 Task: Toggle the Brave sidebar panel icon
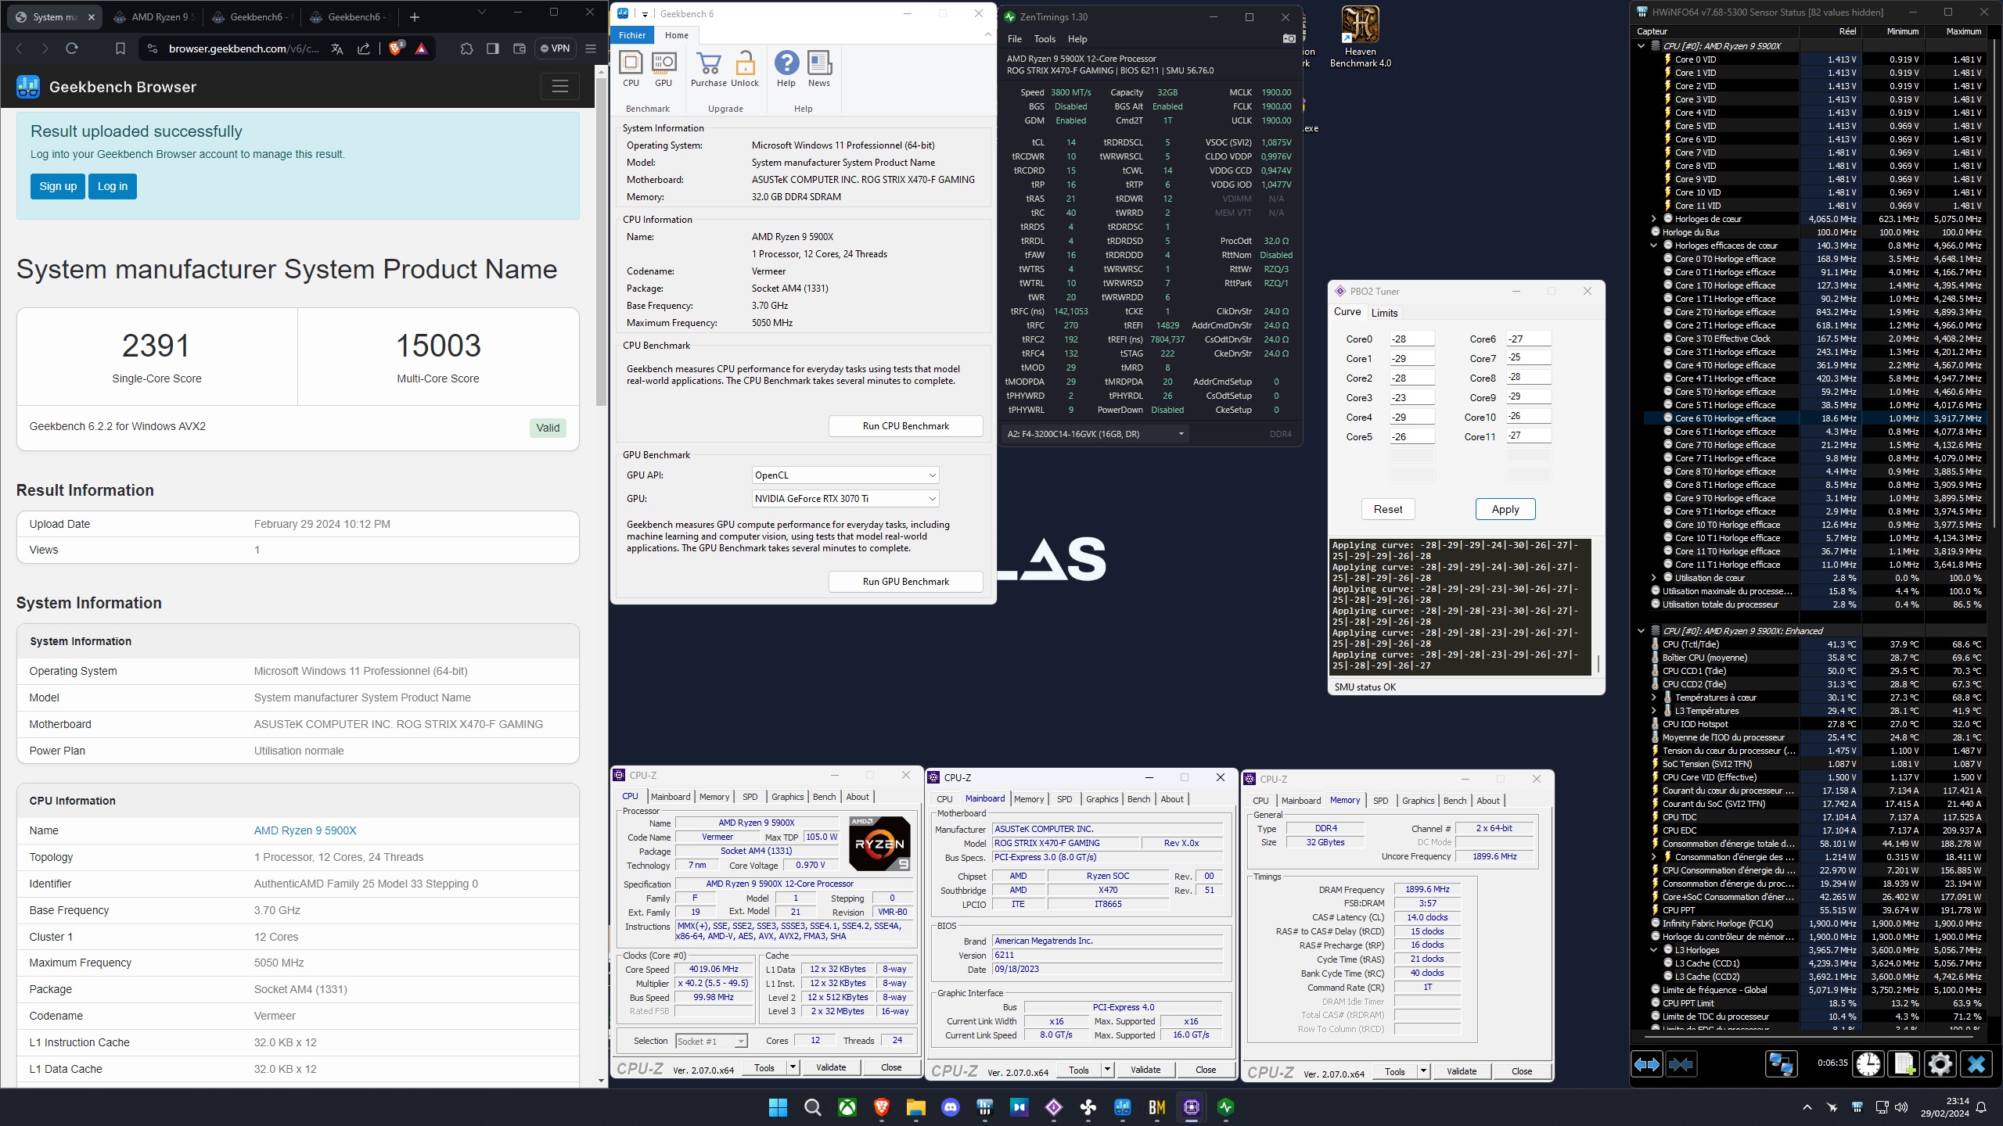(493, 48)
